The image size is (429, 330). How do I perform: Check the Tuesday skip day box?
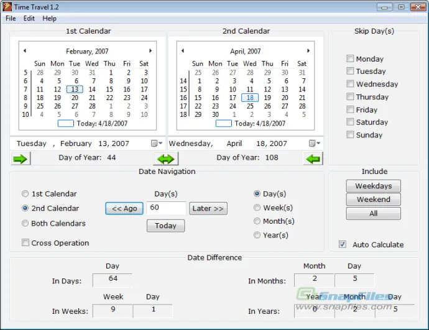coord(350,71)
